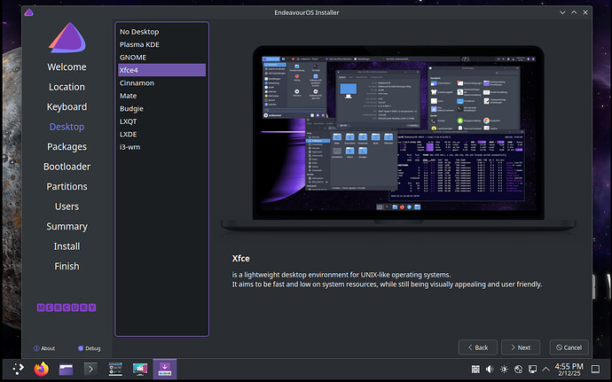Open the KDE application launcher

[x=18, y=369]
